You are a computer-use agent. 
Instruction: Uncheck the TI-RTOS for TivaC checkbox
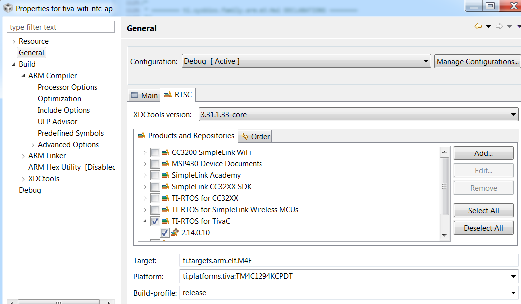155,221
